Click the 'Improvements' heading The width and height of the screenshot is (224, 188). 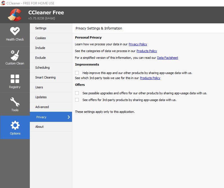point(87,64)
